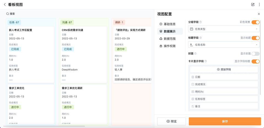Click the calendar icon on 日期 field

coord(193,77)
